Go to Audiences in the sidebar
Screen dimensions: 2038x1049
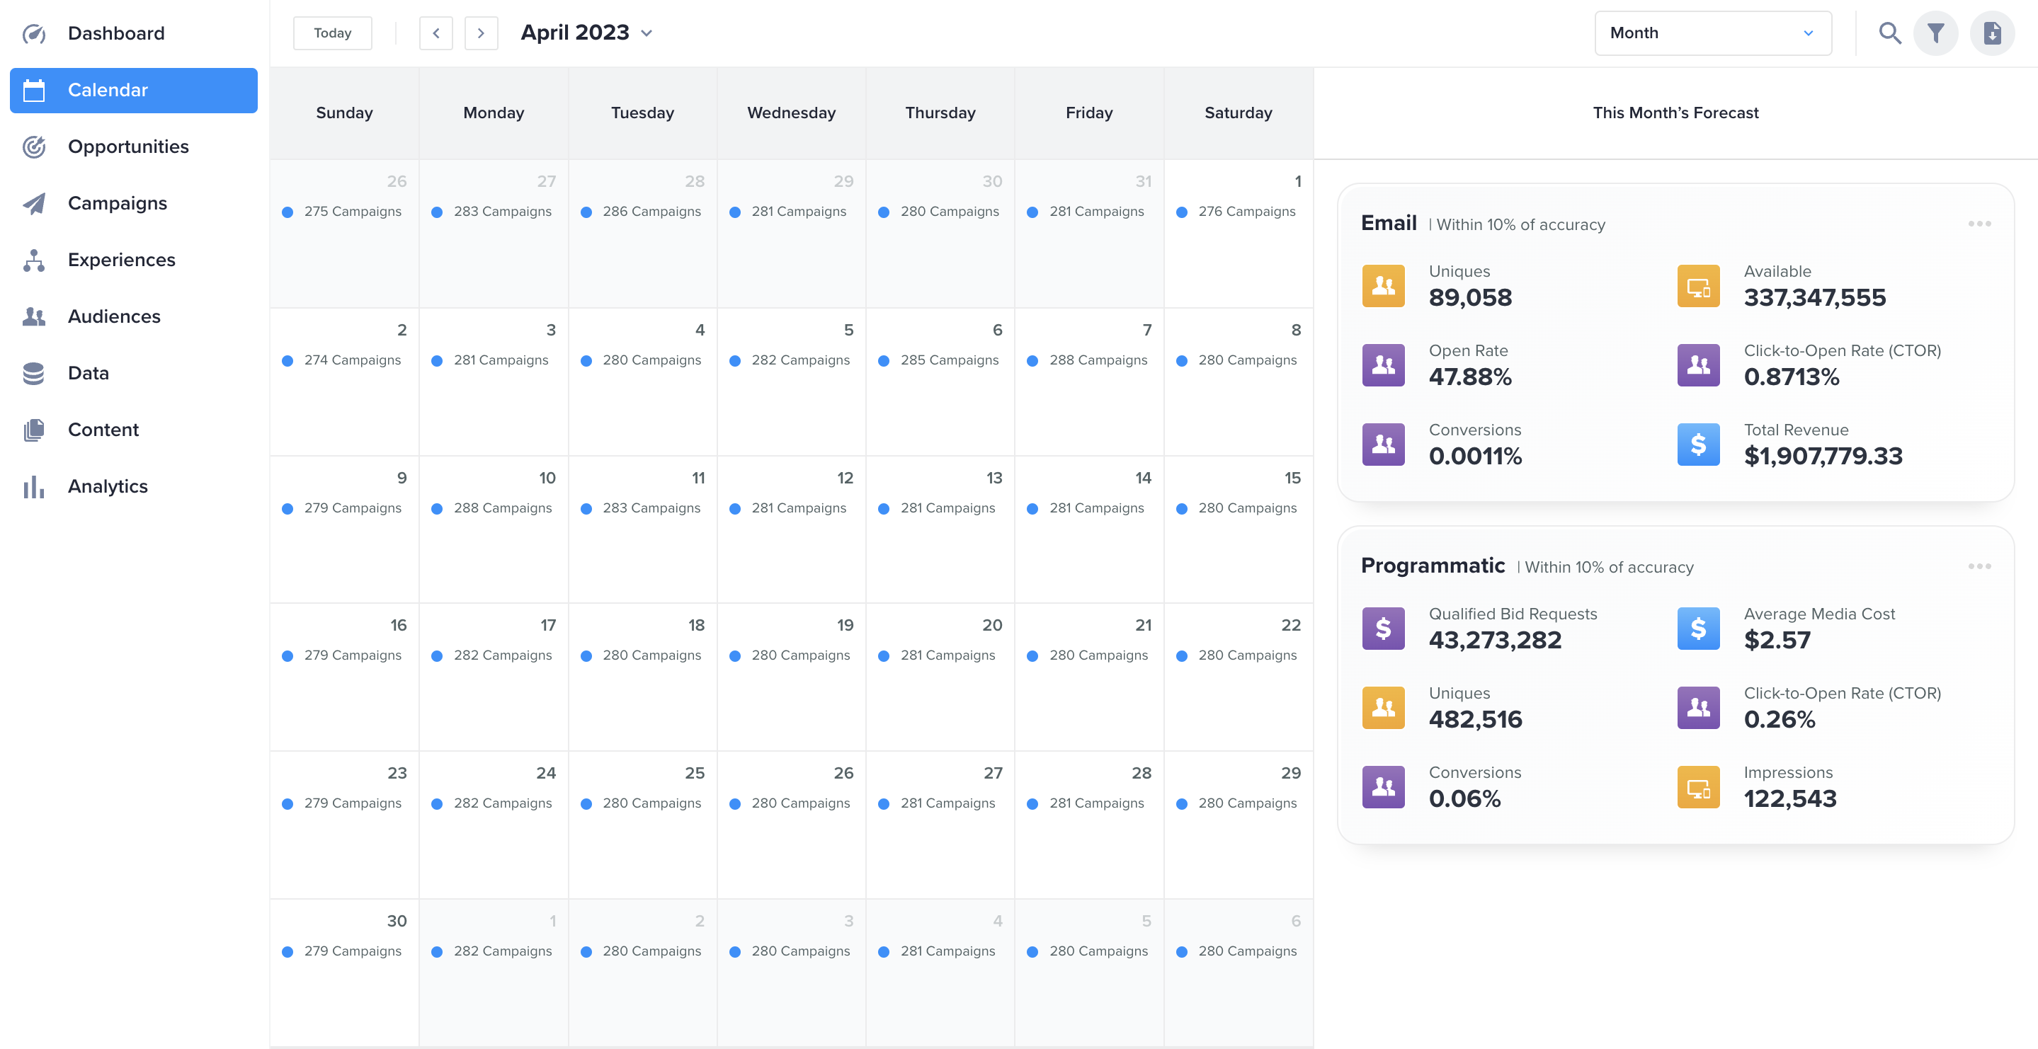[x=114, y=316]
